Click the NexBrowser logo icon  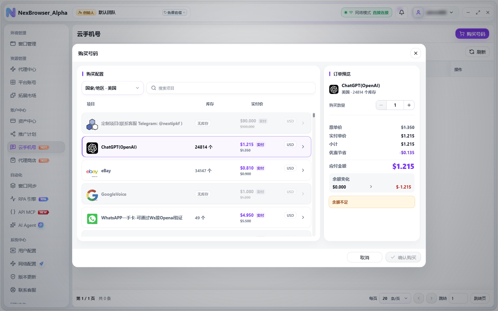pos(11,12)
